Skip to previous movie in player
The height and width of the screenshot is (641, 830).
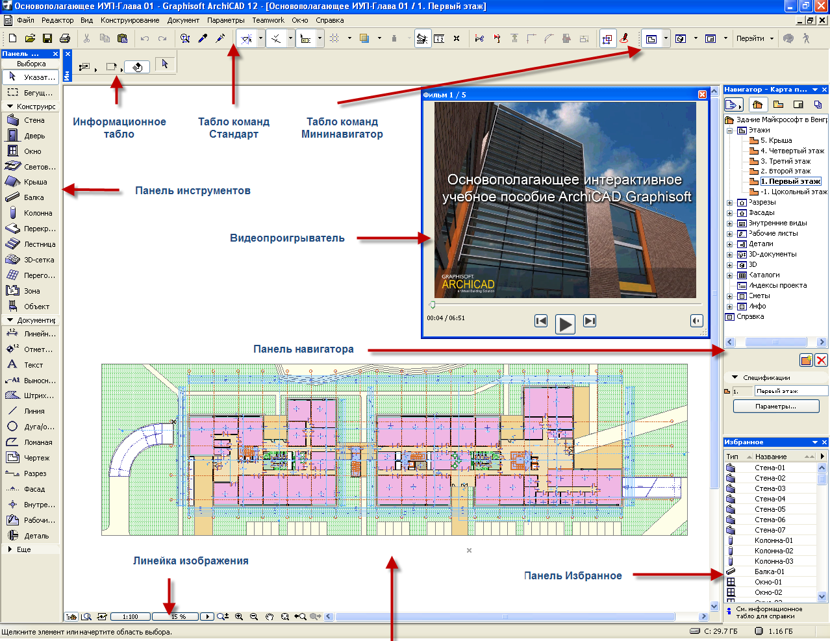[541, 321]
